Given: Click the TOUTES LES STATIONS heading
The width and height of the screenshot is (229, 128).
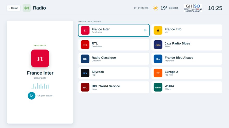Looking at the screenshot, I should point(90,21).
